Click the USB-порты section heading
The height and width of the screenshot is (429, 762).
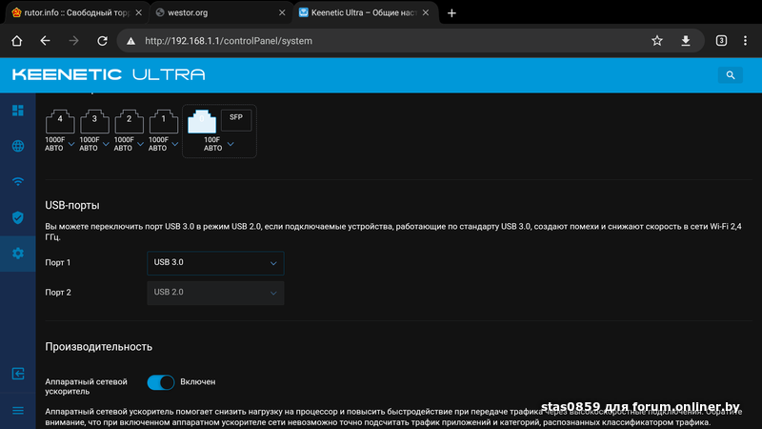pyautogui.click(x=72, y=205)
